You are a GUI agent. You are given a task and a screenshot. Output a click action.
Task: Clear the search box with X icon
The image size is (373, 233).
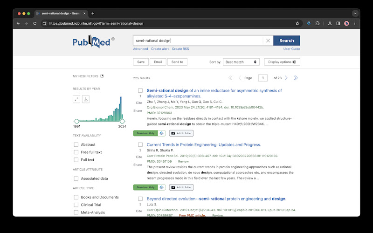[268, 41]
